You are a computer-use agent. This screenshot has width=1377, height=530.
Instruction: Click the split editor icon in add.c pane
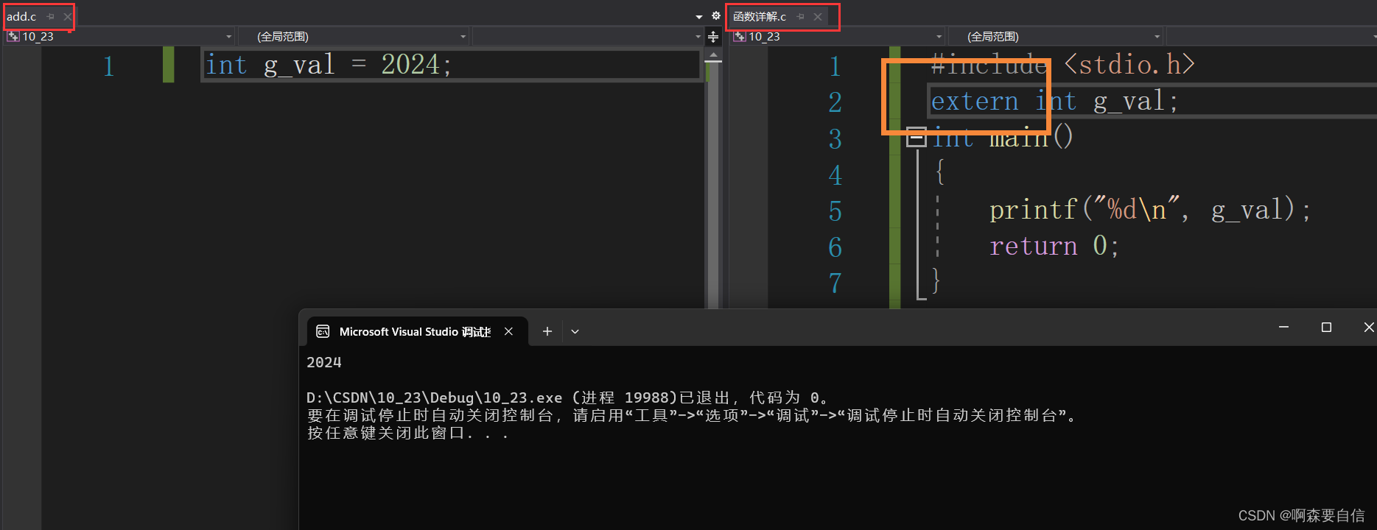(713, 36)
